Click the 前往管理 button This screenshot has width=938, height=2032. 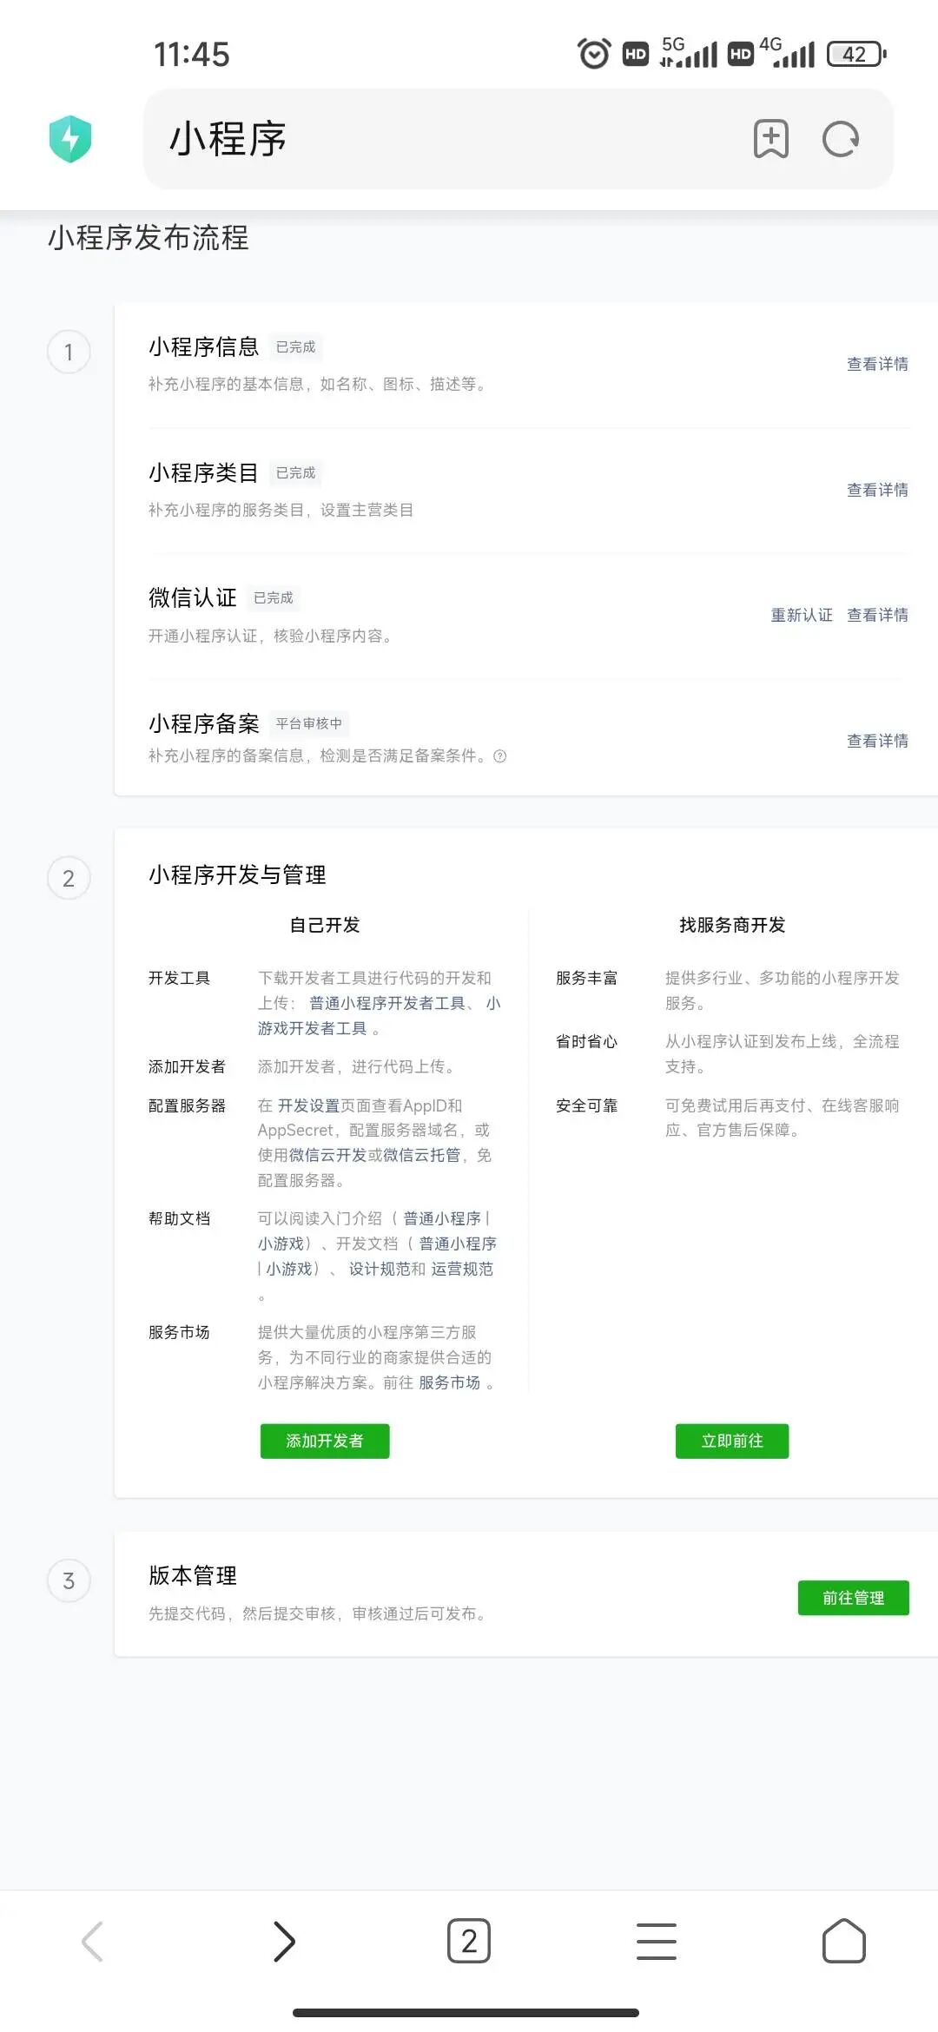854,1598
